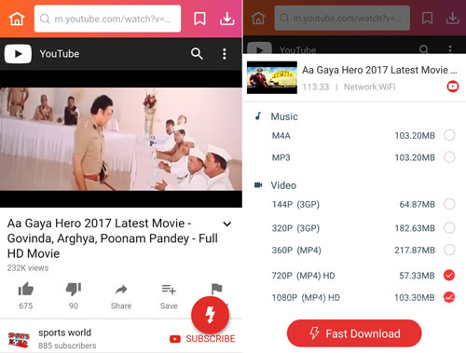Tap the dislike thumbs-down icon
The height and width of the screenshot is (353, 466).
[x=74, y=290]
